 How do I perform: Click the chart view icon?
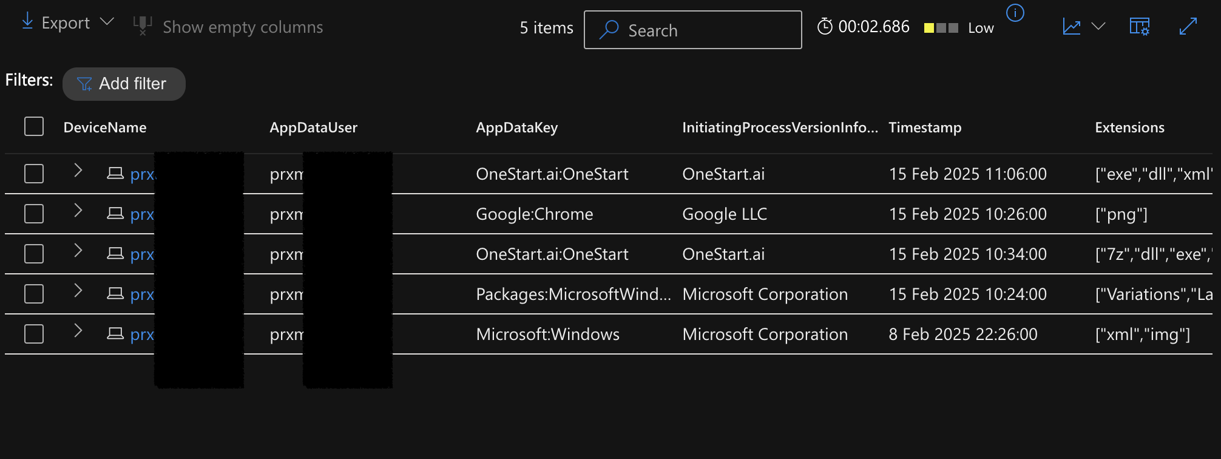tap(1072, 27)
